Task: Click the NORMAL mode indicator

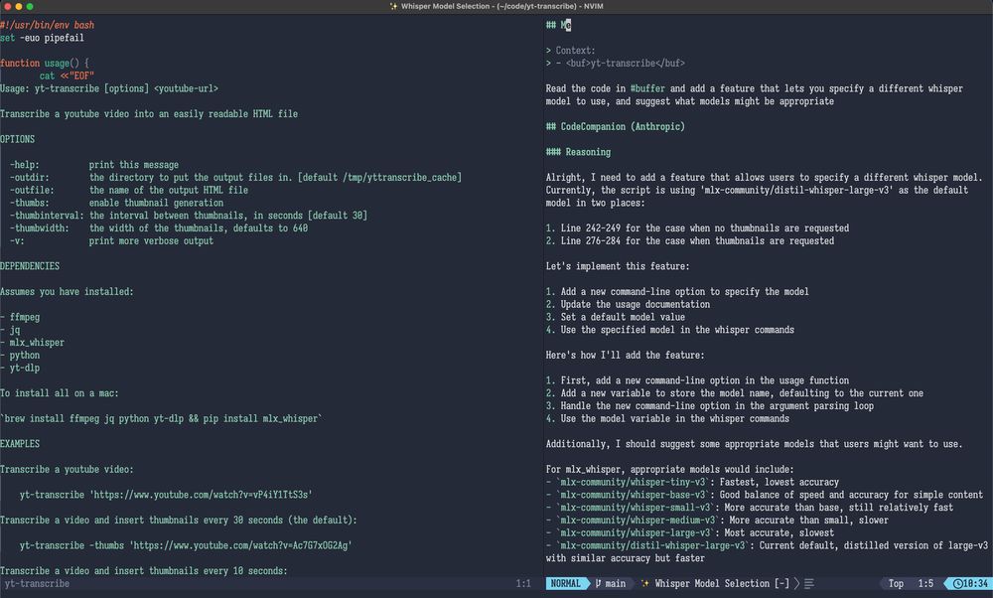Action: point(565,583)
